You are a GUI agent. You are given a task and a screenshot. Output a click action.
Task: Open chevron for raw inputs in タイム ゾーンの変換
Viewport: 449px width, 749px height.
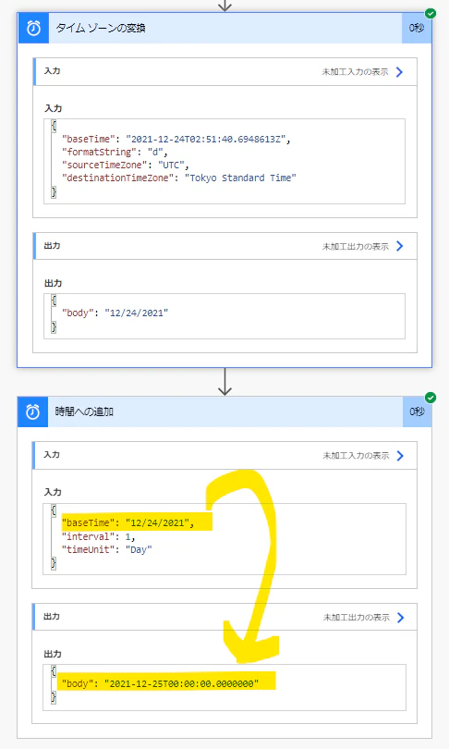(400, 71)
